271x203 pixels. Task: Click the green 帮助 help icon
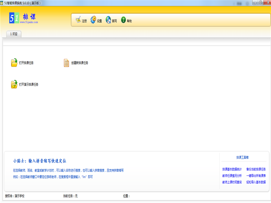123,20
